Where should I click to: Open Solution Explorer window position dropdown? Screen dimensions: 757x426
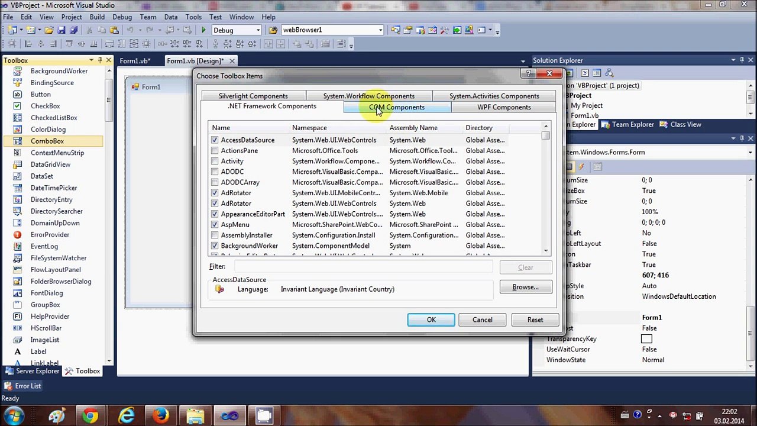coord(733,60)
